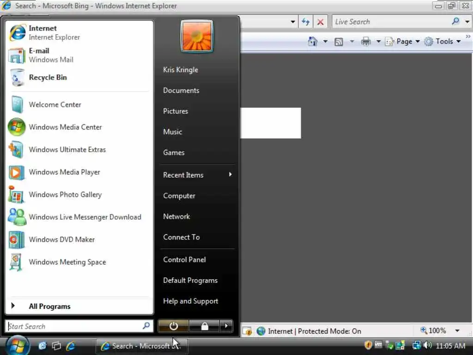Launch Internet Explorer from quick launch

click(71, 346)
